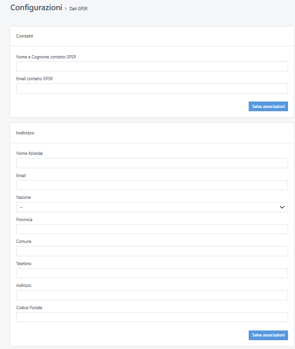Click inside the Comune text field

pyautogui.click(x=152, y=251)
